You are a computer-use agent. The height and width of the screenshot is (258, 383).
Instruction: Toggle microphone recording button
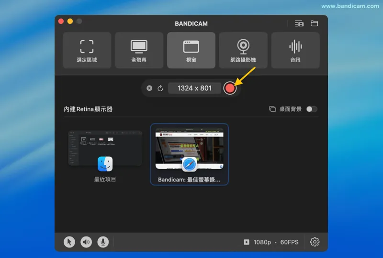[x=103, y=242]
